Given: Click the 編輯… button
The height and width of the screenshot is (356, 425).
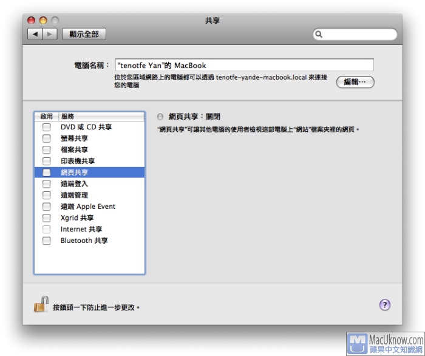Looking at the screenshot, I should tap(355, 82).
